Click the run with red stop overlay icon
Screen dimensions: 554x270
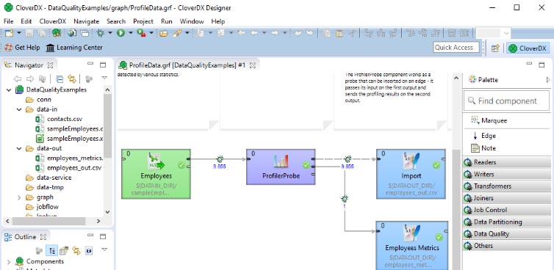coord(141,33)
